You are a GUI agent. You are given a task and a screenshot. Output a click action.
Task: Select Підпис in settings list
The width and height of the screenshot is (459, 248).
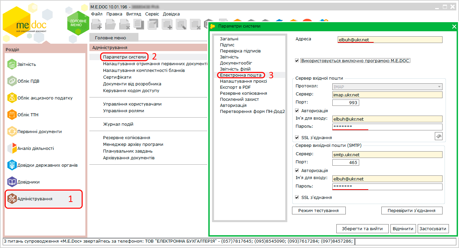point(227,45)
